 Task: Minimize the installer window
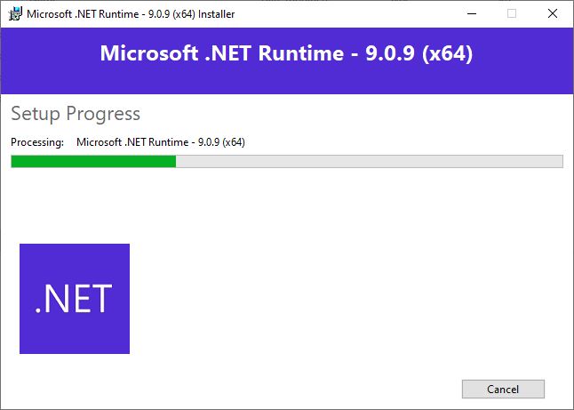point(470,13)
